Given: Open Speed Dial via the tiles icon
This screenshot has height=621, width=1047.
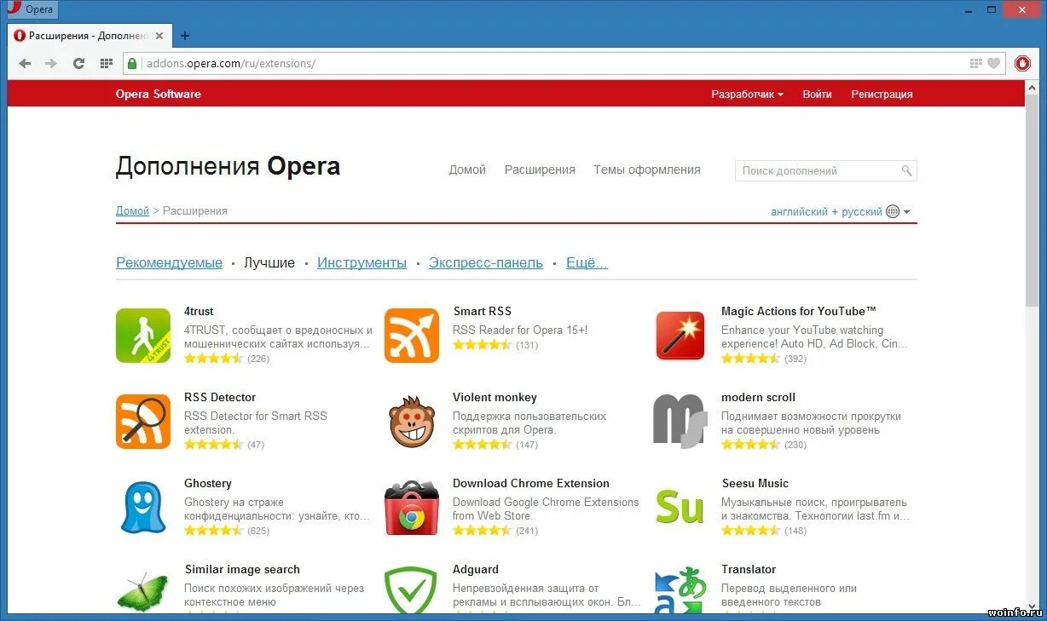Looking at the screenshot, I should click(106, 63).
